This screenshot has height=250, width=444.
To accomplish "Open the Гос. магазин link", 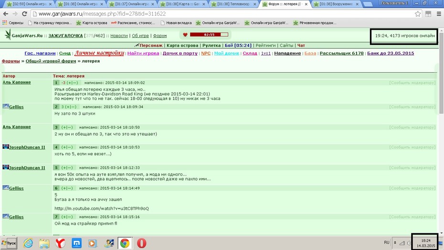I will coord(40,53).
